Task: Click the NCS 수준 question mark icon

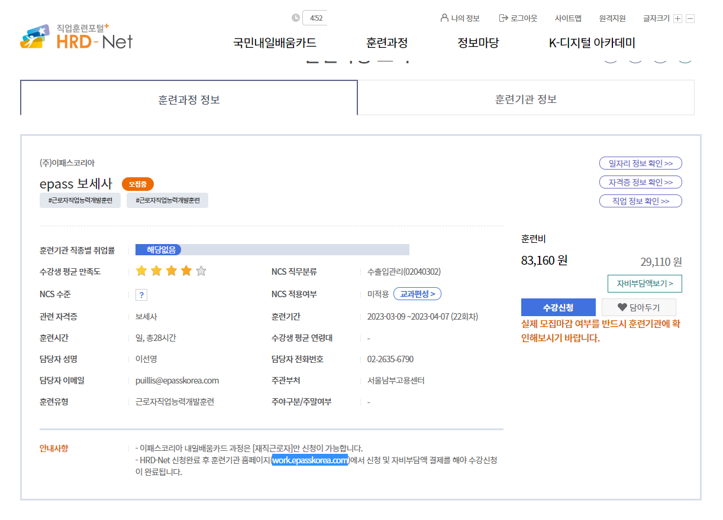Action: coord(141,294)
